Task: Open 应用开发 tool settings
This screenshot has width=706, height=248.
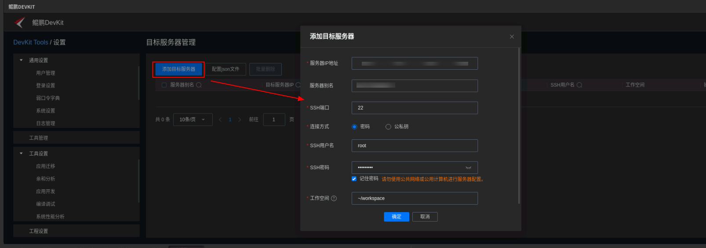Action: (x=46, y=191)
